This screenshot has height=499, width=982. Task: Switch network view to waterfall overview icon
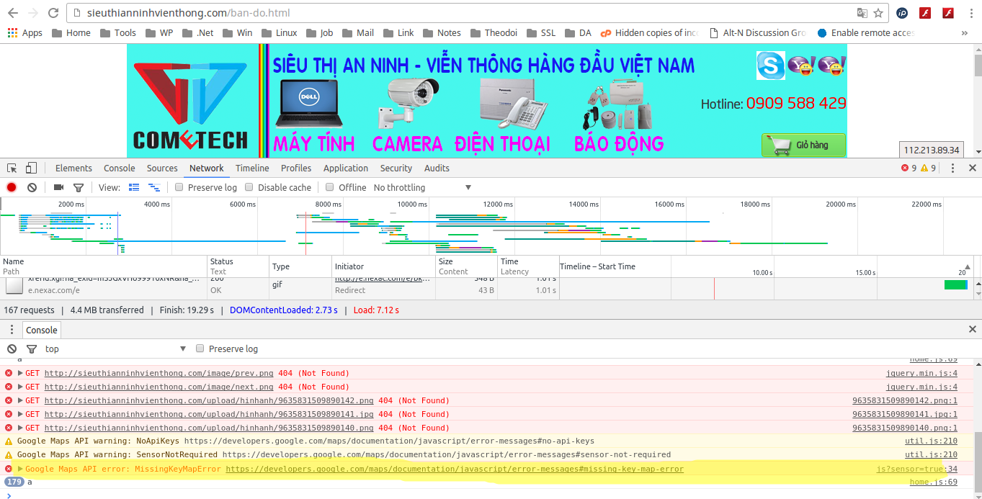(x=154, y=187)
